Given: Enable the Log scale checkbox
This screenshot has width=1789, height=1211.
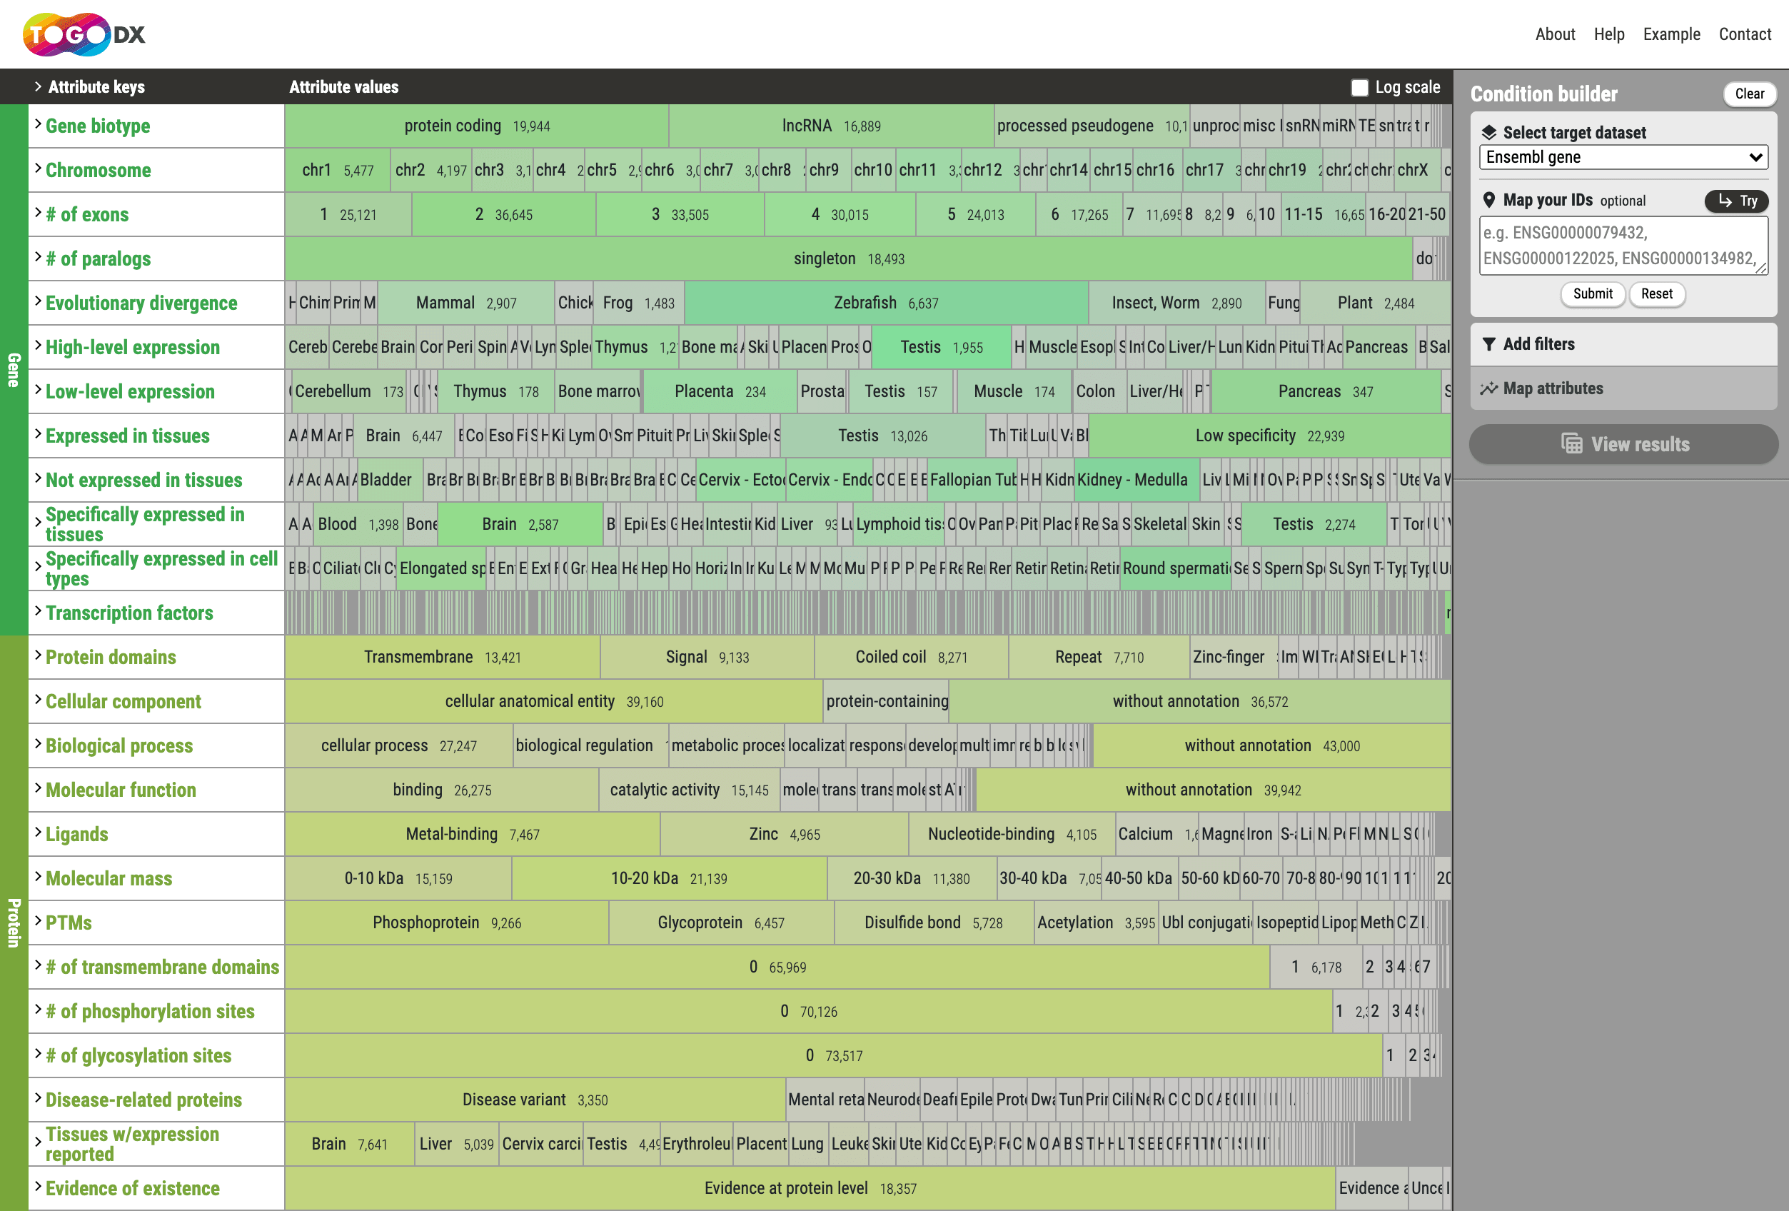Looking at the screenshot, I should 1359,87.
